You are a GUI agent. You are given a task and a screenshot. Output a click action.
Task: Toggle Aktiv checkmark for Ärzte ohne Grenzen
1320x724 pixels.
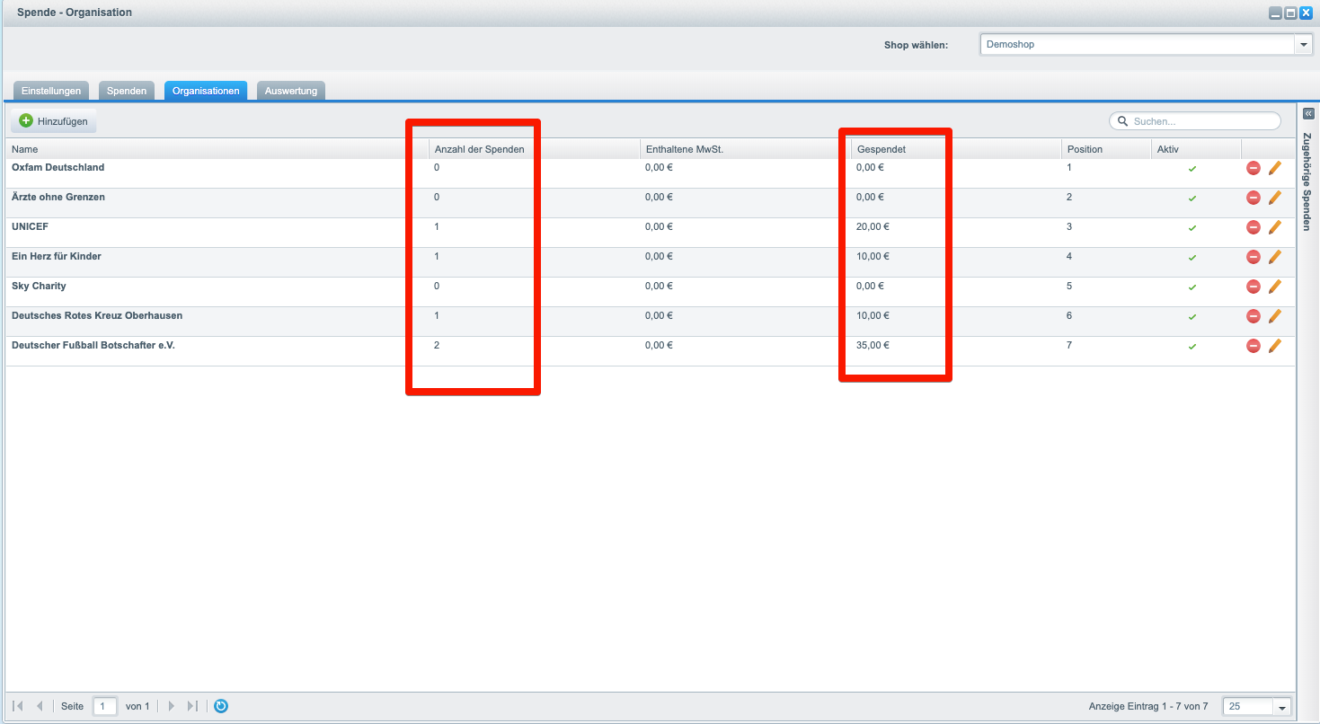click(1192, 199)
